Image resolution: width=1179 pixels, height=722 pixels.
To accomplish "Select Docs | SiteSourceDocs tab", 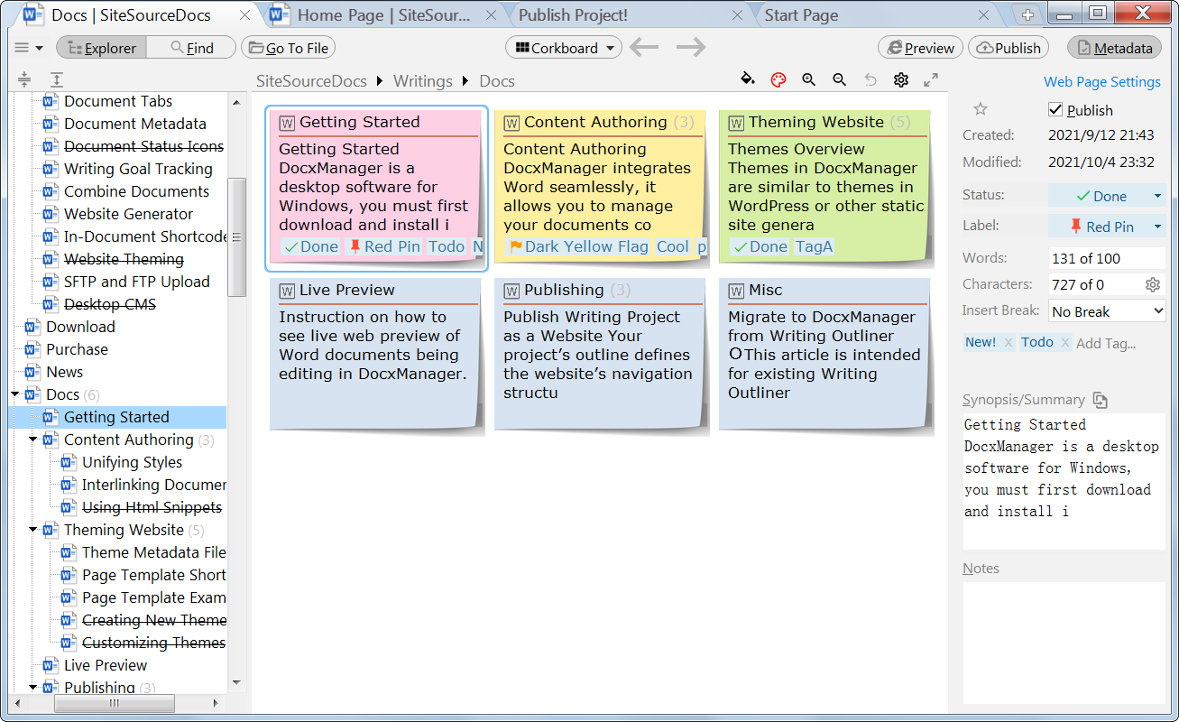I will point(131,14).
